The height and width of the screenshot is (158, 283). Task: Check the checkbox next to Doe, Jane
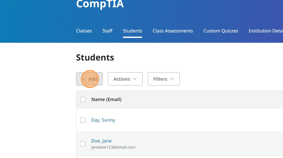point(83,143)
